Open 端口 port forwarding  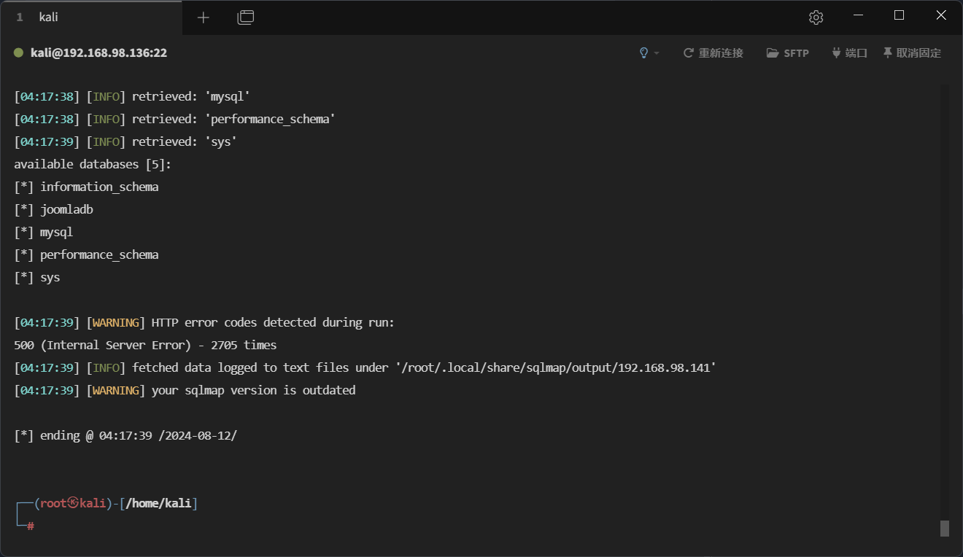click(849, 53)
